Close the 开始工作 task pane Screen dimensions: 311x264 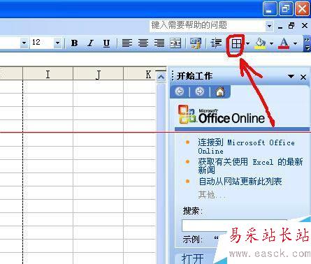303,77
